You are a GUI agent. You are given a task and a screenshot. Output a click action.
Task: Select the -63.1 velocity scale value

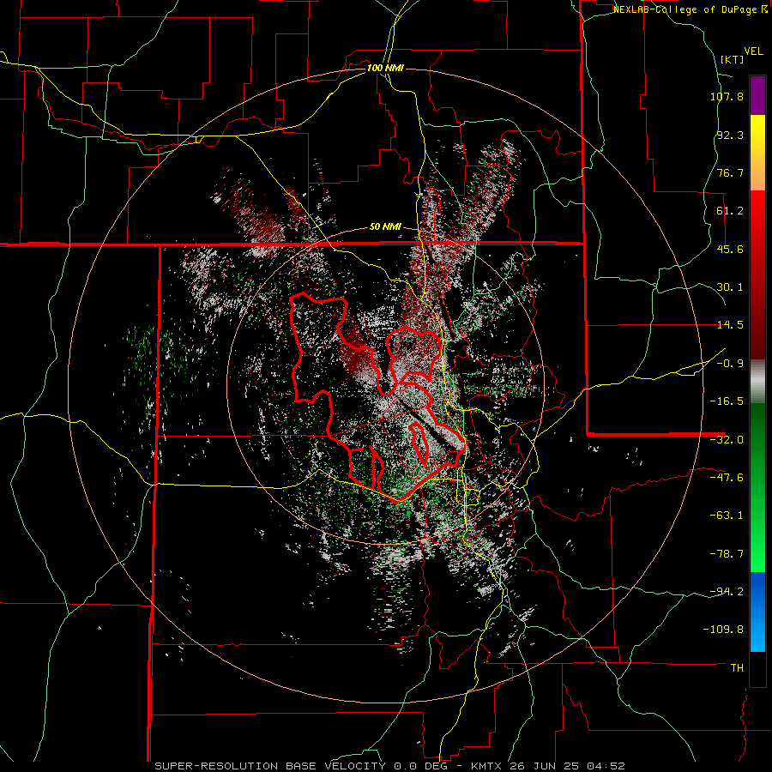click(x=727, y=516)
